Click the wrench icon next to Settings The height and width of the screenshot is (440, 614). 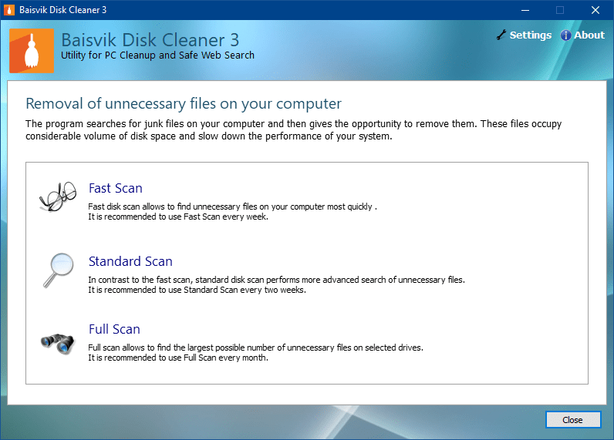click(x=501, y=35)
